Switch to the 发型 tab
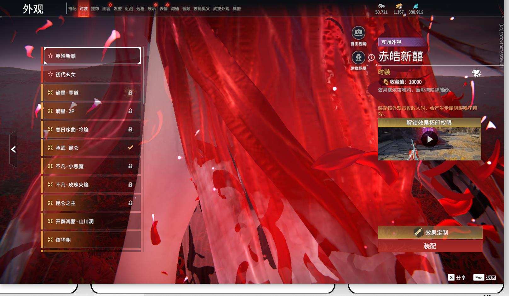Screen dimensions: 509x296 pyautogui.click(x=118, y=9)
